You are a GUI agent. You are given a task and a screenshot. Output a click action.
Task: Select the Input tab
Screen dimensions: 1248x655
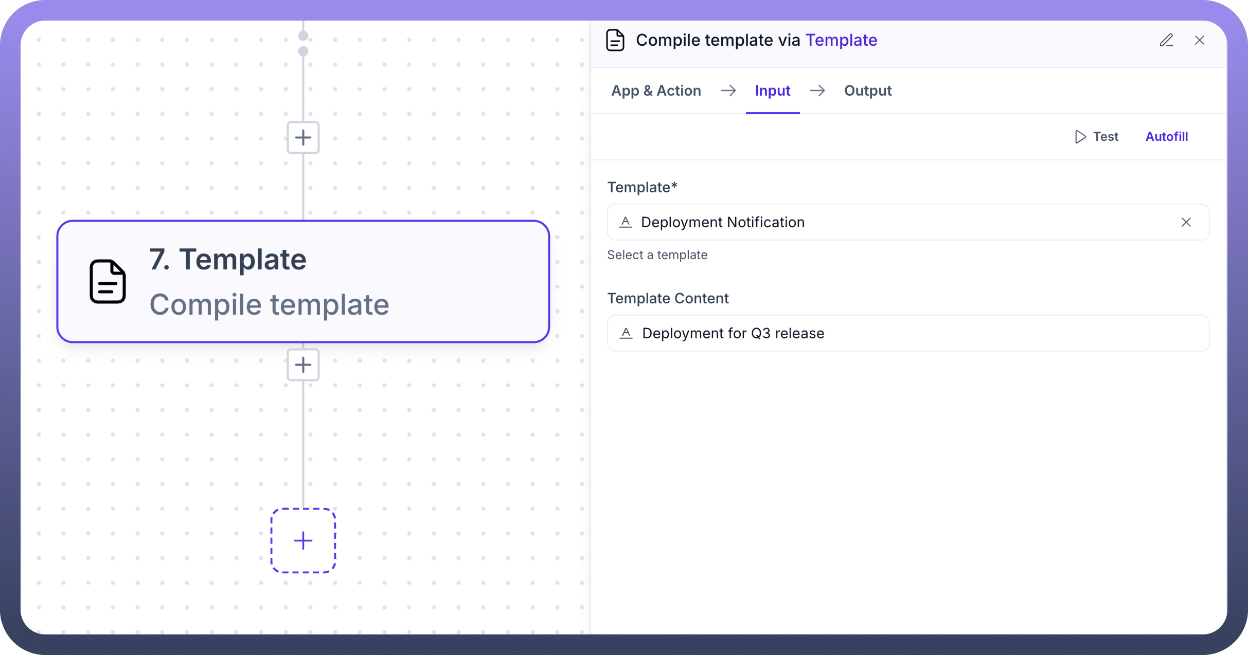pos(772,90)
